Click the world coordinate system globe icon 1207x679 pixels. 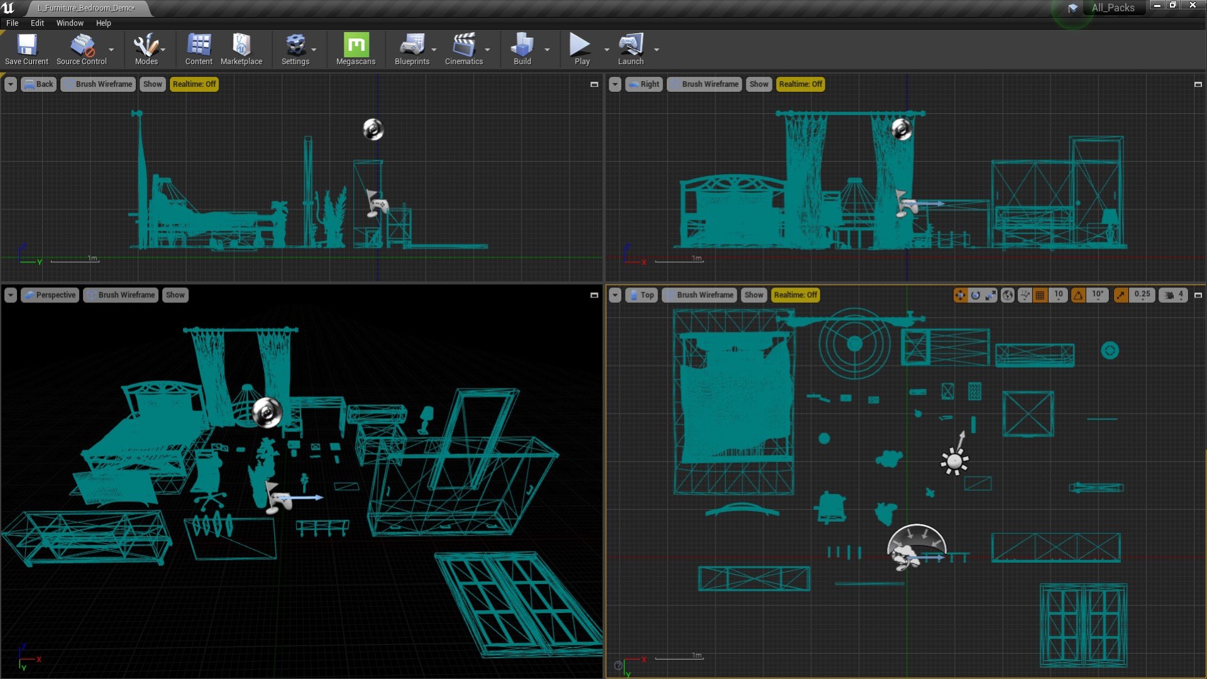[1008, 295]
